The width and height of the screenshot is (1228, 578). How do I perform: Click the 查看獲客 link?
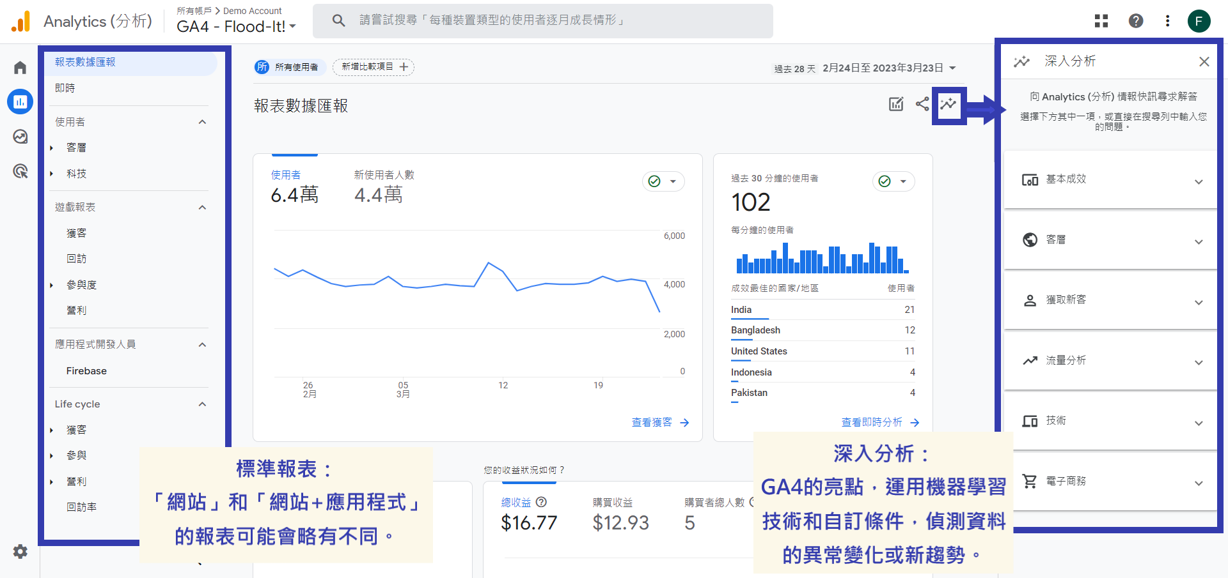pyautogui.click(x=660, y=422)
